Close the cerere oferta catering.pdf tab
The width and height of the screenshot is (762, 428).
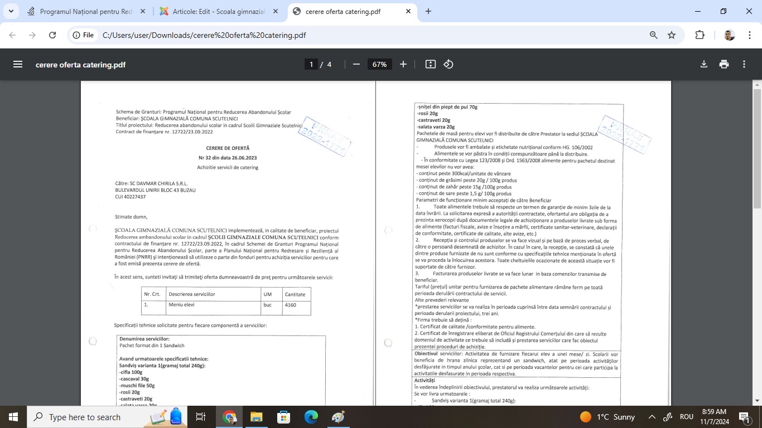(x=408, y=11)
